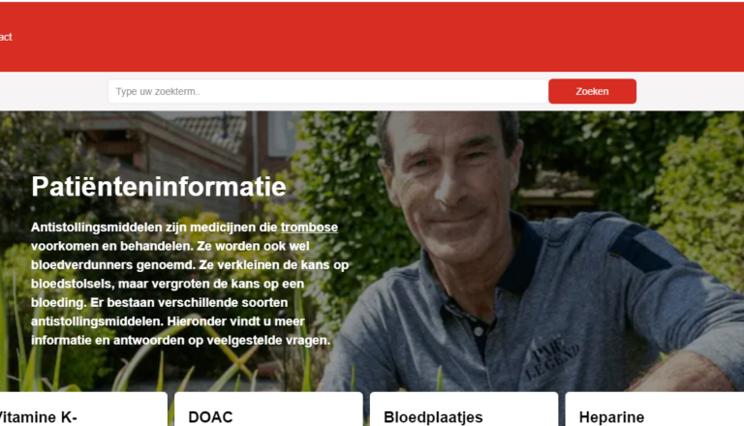Click the red header banner
Image resolution: width=744 pixels, height=426 pixels.
click(x=372, y=37)
